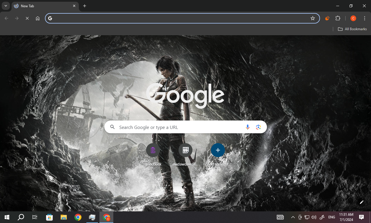Viewport: 371px width, 223px height.
Task: Restore down the Chrome window
Action: point(351,6)
